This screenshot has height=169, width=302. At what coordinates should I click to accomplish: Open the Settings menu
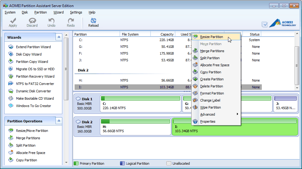tap(76, 12)
